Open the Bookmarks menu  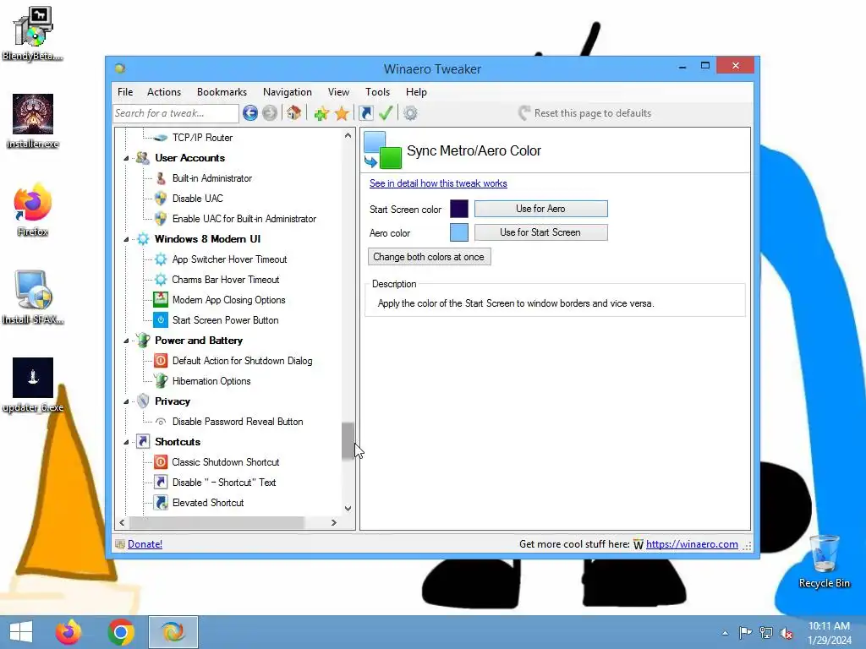click(x=222, y=92)
